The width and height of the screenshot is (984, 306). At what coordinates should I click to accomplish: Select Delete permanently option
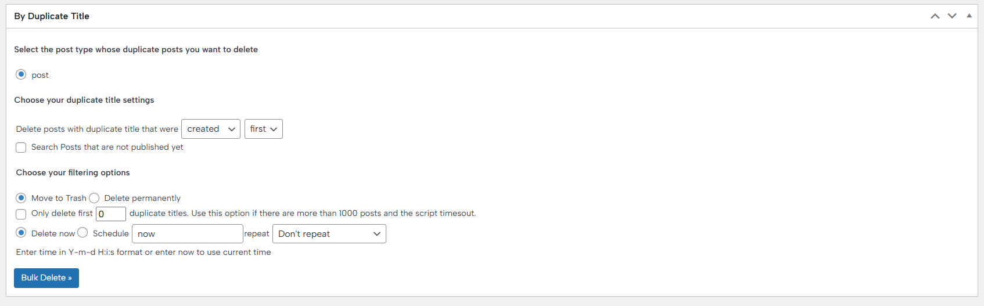[x=95, y=198]
